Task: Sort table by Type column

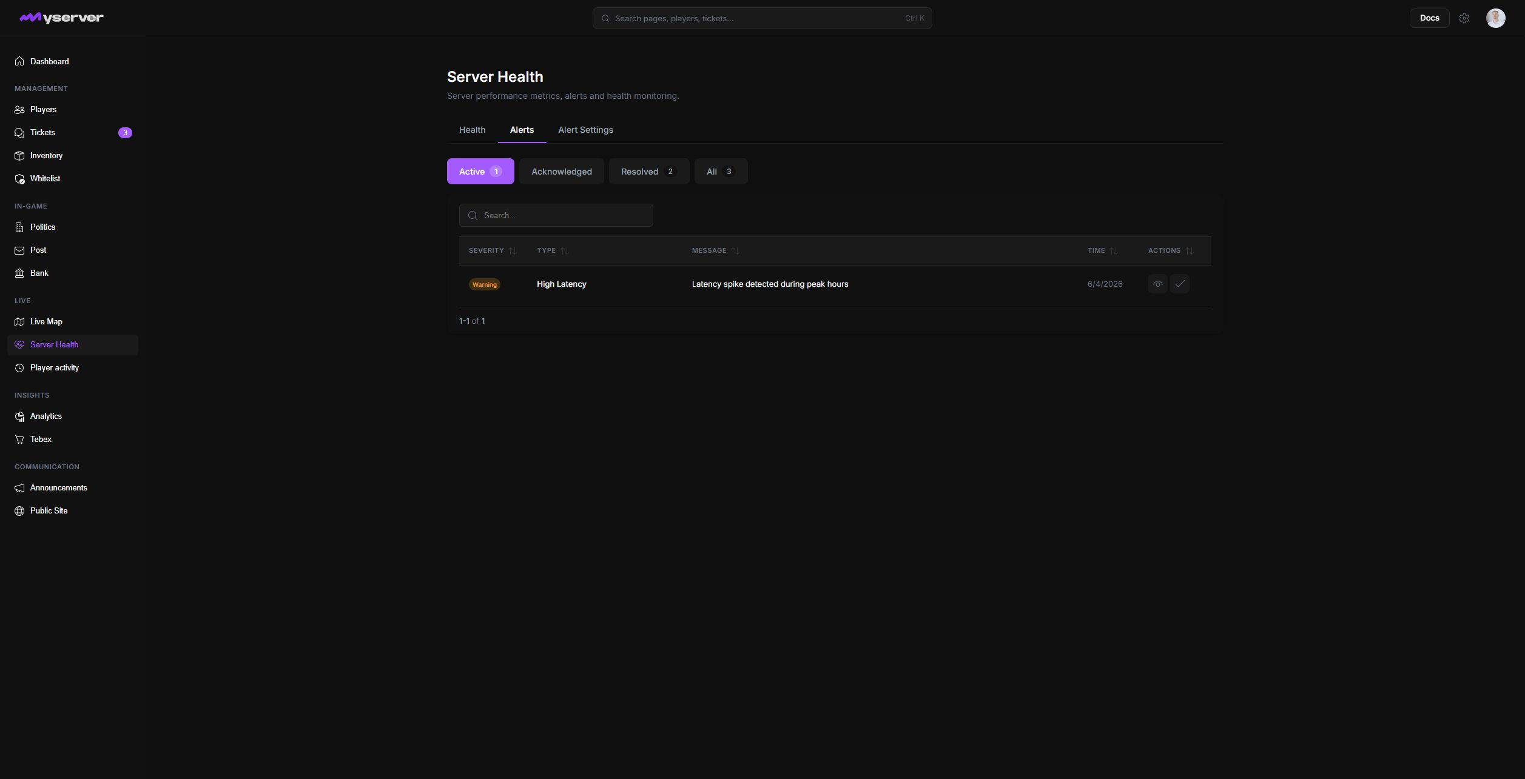Action: click(553, 251)
